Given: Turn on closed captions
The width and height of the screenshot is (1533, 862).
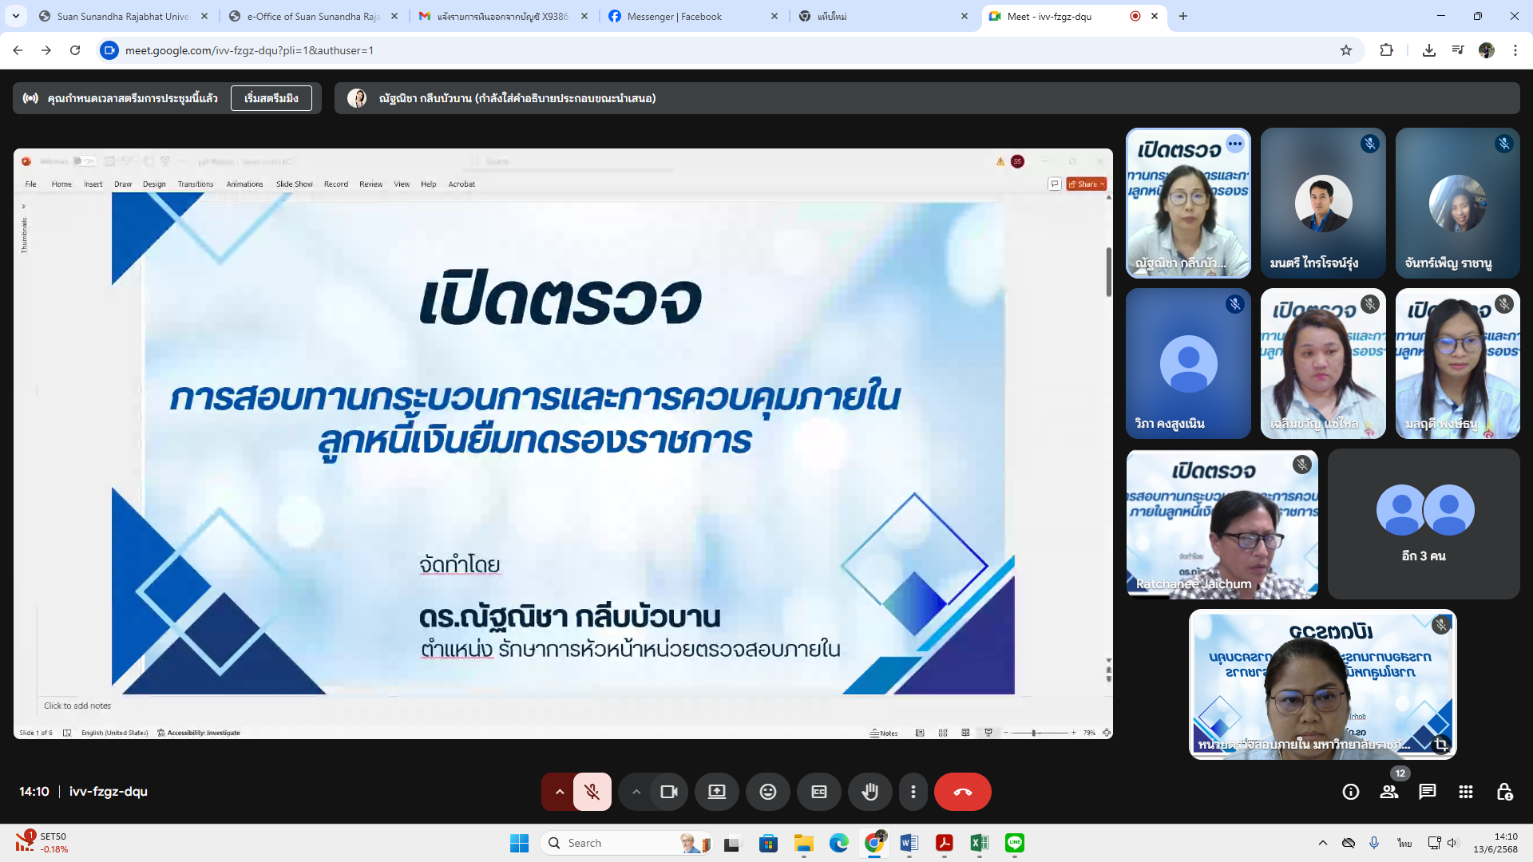Looking at the screenshot, I should [818, 792].
